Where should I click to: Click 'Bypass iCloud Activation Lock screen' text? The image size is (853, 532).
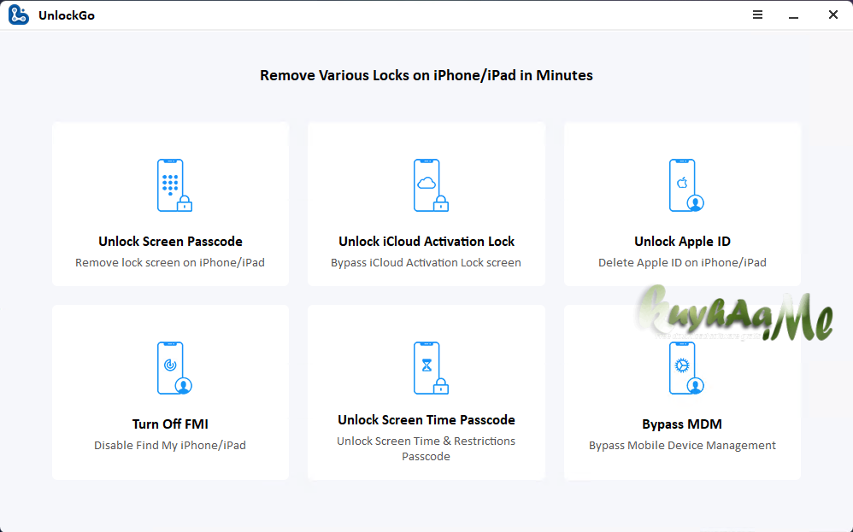pos(426,262)
